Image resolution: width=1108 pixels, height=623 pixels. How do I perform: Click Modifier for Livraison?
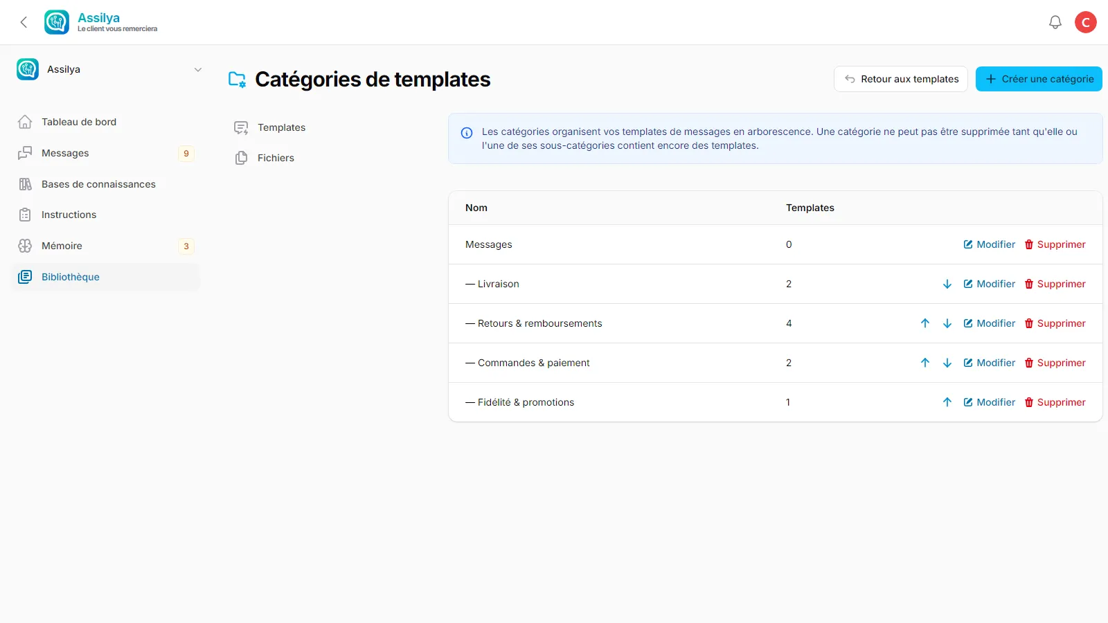click(x=989, y=284)
